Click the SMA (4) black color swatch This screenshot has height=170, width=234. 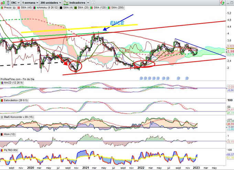click(61, 8)
